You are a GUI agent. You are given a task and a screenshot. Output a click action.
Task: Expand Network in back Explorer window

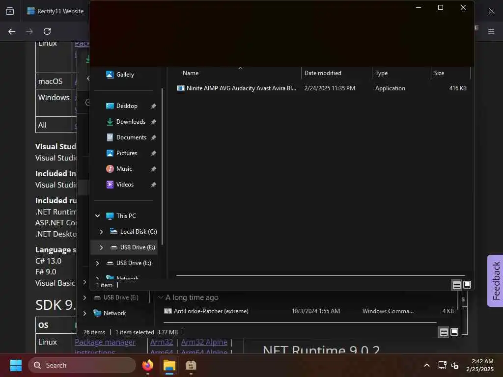(84, 313)
